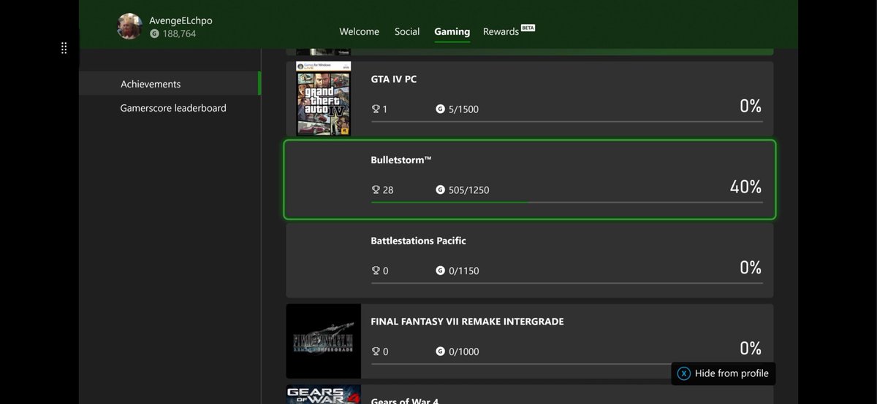Click the X controller button icon

[684, 373]
